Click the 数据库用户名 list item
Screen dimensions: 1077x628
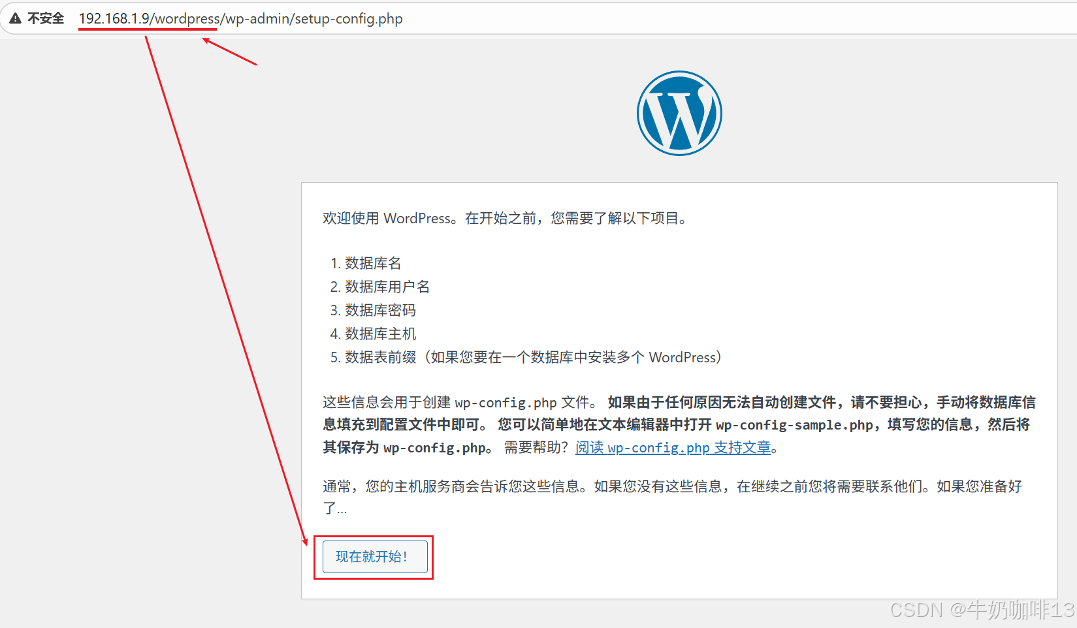click(387, 287)
